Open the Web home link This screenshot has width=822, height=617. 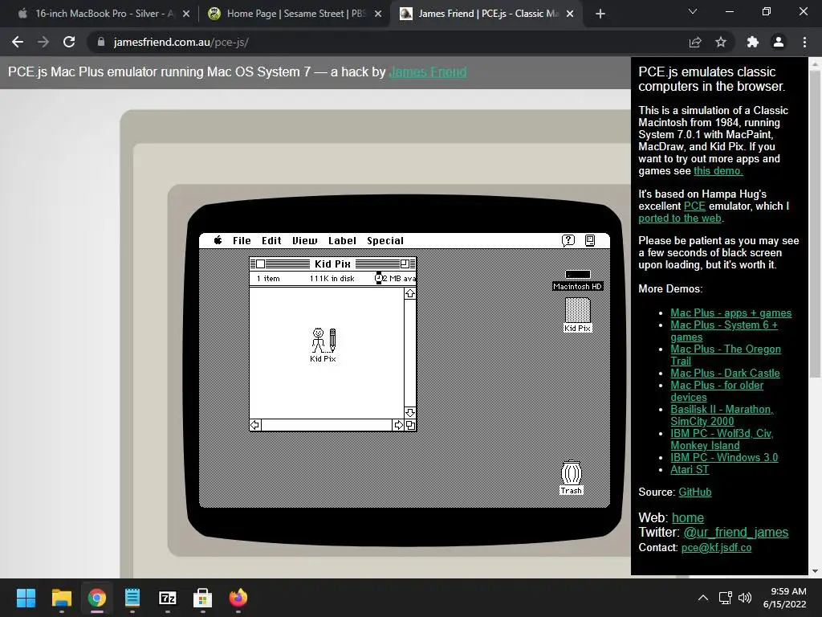[x=688, y=518]
